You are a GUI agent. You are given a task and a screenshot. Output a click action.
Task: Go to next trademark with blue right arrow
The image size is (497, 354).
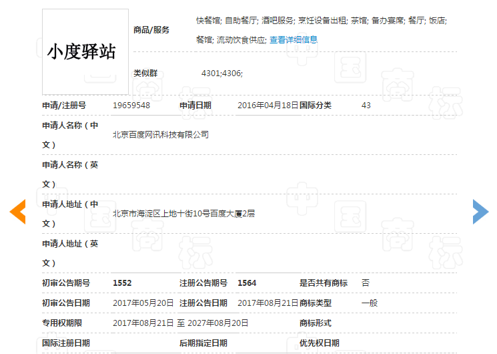480,212
